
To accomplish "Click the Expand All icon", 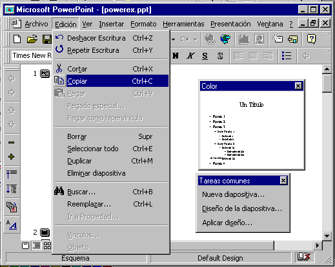I will point(12,189).
